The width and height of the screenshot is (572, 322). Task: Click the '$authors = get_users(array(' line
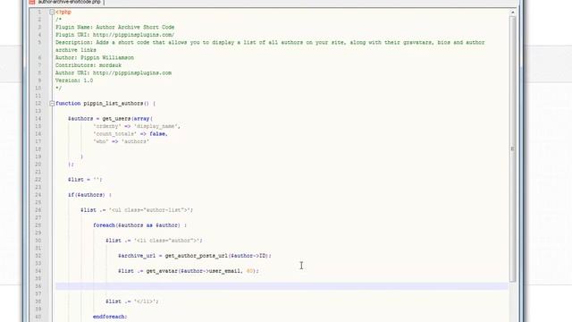tap(110, 119)
